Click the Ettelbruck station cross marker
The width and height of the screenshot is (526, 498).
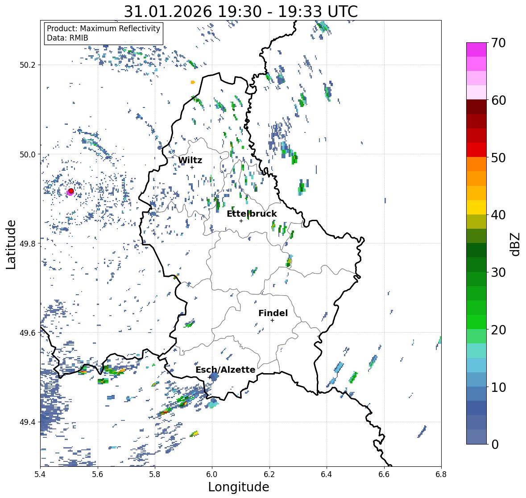coord(241,221)
